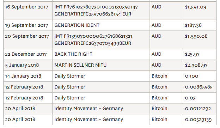Click the $187.36 amount cell
This screenshot has width=220, height=128.
[200, 25]
